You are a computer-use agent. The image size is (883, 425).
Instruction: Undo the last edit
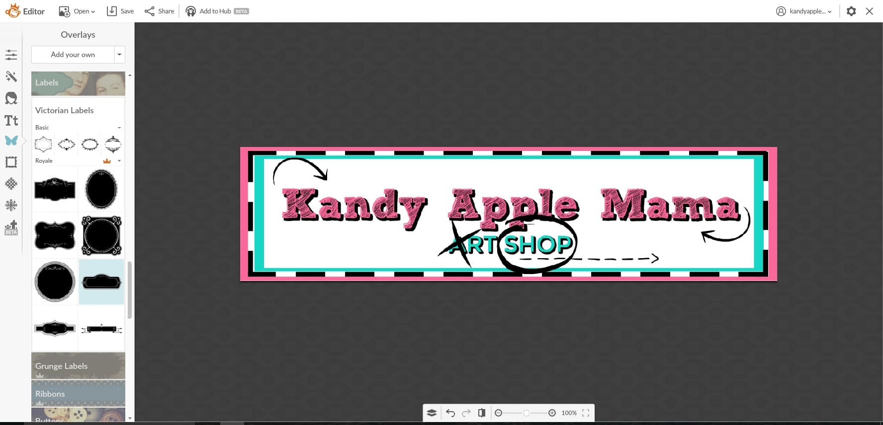coord(450,413)
